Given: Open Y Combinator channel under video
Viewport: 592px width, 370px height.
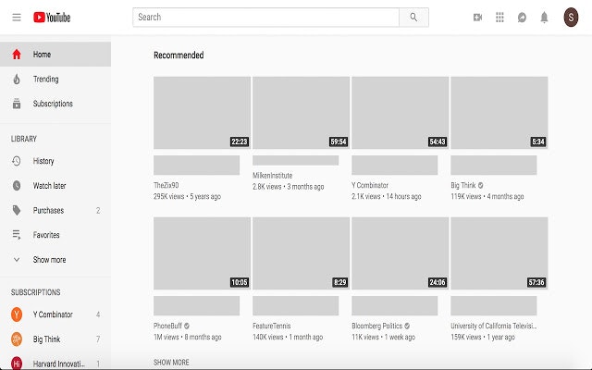Looking at the screenshot, I should tap(370, 185).
